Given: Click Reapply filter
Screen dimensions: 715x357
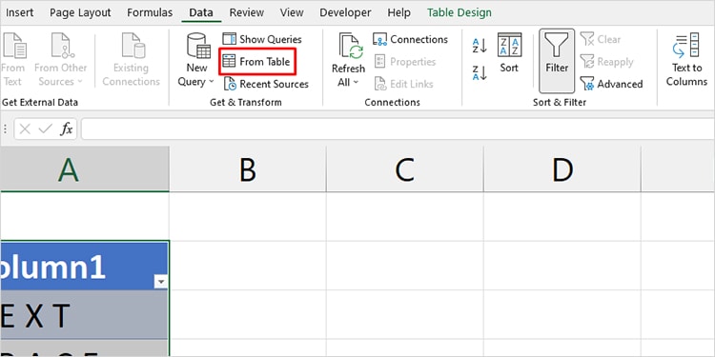Looking at the screenshot, I should 606,62.
